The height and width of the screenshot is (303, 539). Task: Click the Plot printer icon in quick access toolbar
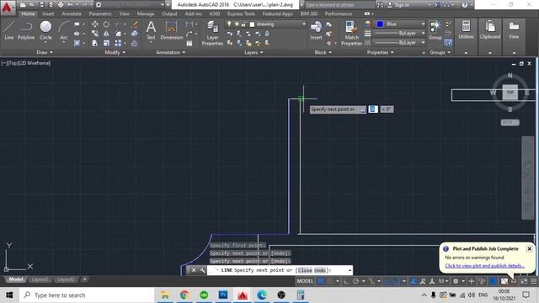[61, 5]
